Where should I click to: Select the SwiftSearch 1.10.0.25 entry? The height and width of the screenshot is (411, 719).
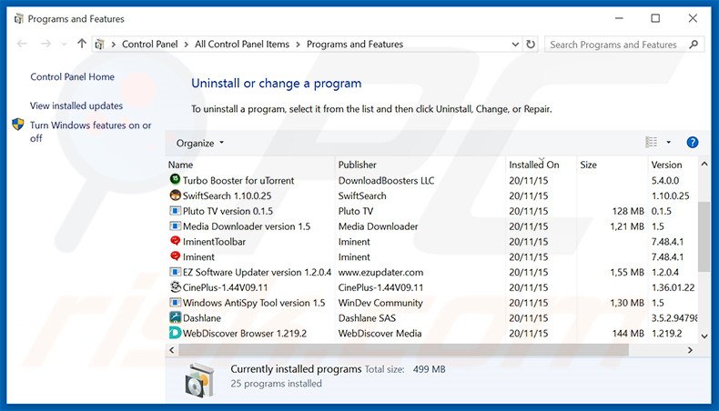pos(227,195)
